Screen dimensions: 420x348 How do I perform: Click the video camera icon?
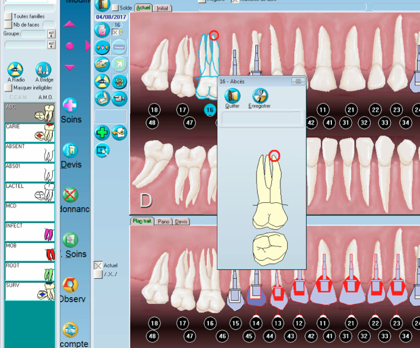[x=120, y=98]
